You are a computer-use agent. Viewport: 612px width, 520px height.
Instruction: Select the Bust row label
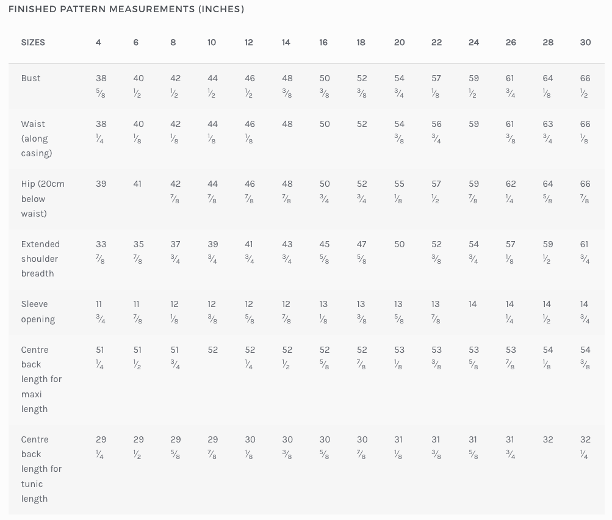[31, 78]
